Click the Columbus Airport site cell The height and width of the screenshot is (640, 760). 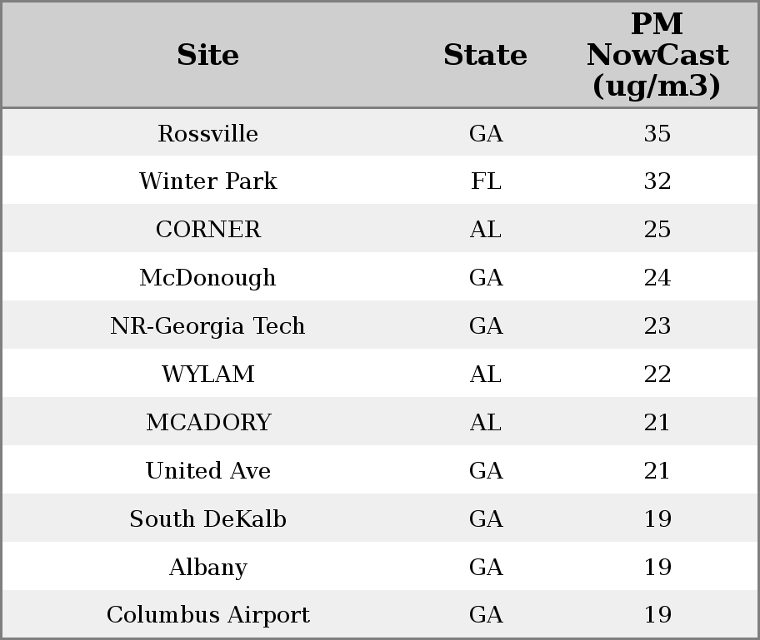click(x=207, y=615)
